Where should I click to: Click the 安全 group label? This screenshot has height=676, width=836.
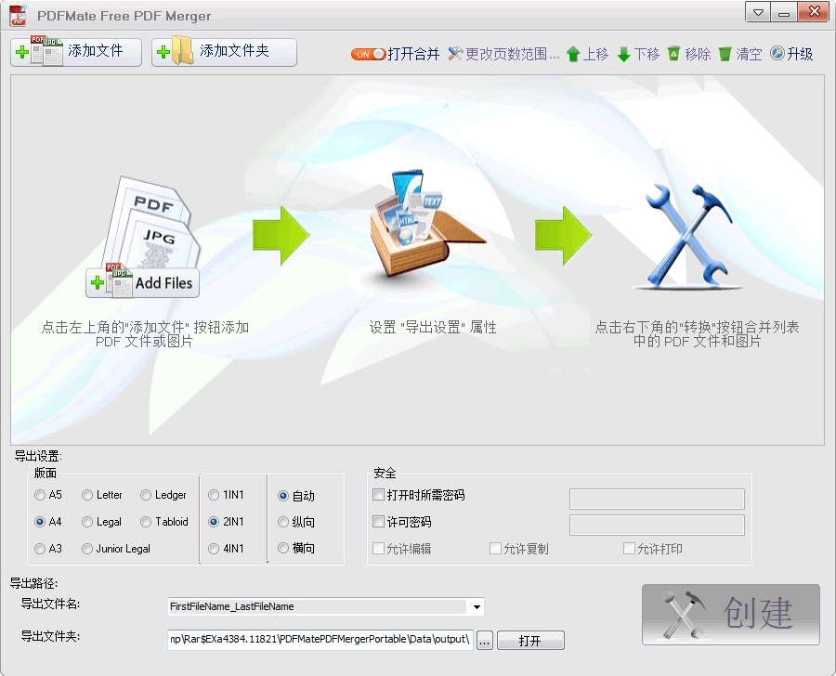pyautogui.click(x=385, y=473)
